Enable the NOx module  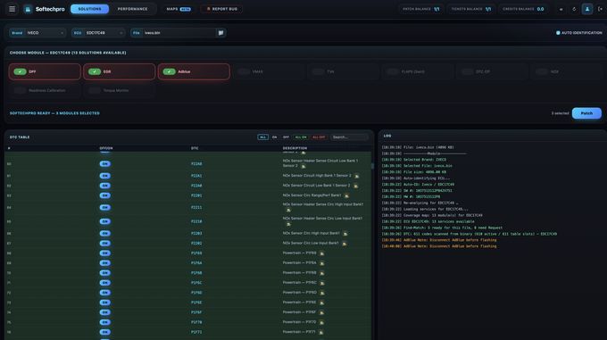click(x=542, y=71)
